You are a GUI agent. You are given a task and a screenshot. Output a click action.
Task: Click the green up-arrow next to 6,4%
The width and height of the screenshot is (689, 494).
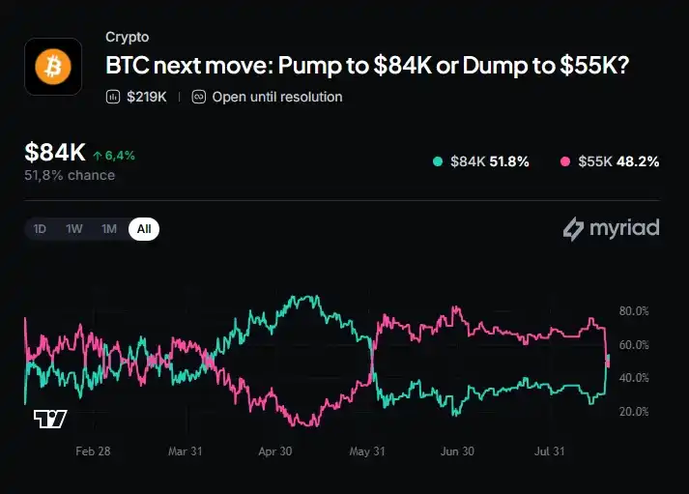click(98, 156)
